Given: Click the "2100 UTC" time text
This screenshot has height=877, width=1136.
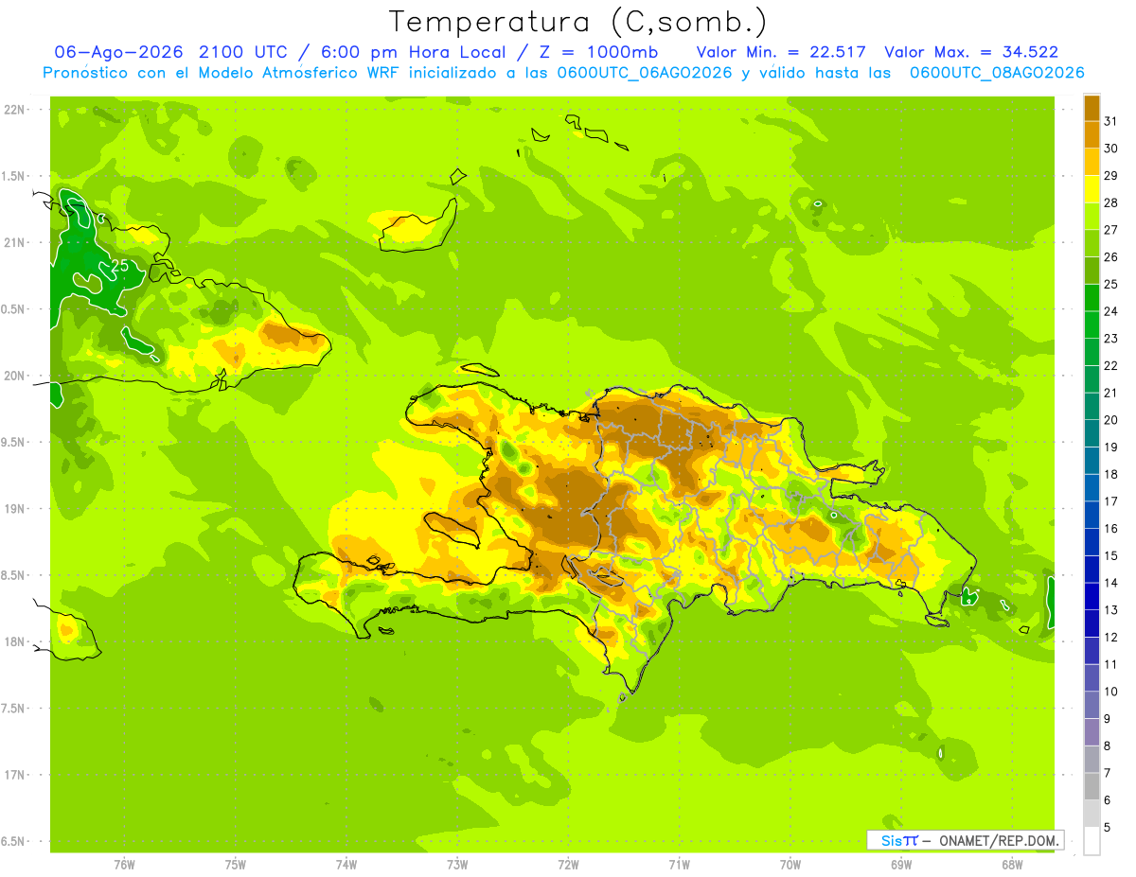Looking at the screenshot, I should (x=243, y=52).
